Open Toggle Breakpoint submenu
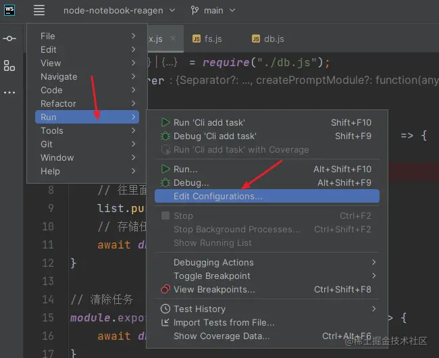Viewport: 439px width, 358px height. (267, 276)
